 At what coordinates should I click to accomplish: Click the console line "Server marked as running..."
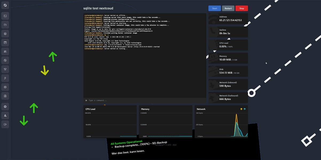[x=116, y=49]
